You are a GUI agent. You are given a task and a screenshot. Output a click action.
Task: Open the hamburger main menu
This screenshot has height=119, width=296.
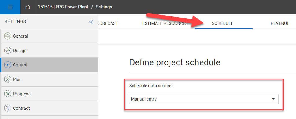10,7
